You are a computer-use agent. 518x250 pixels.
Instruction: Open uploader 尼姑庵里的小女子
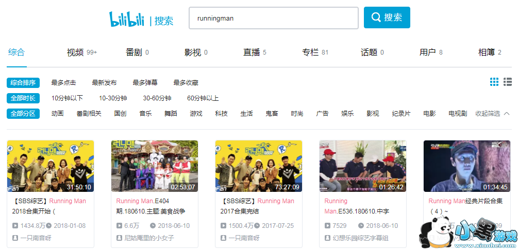149,238
